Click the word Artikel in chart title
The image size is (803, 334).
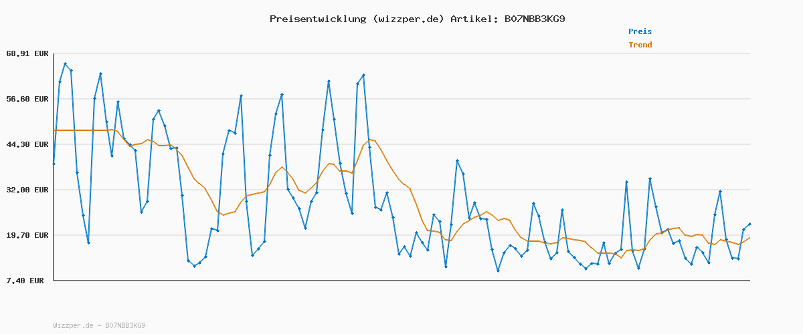point(474,19)
